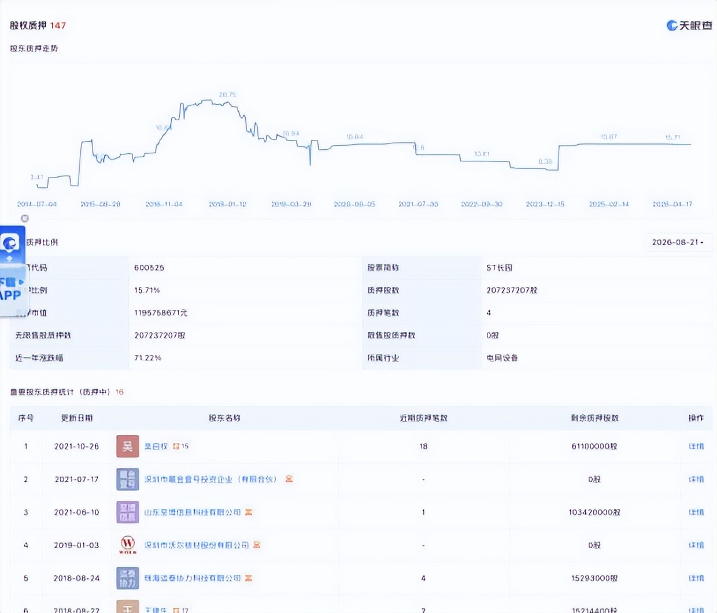Click the stock code value 600525
The height and width of the screenshot is (613, 717).
(149, 268)
